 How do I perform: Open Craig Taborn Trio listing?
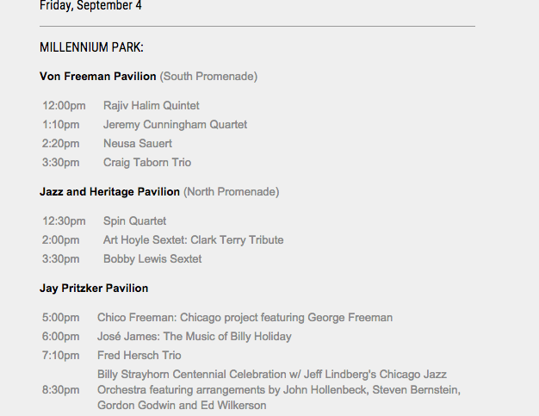click(147, 163)
